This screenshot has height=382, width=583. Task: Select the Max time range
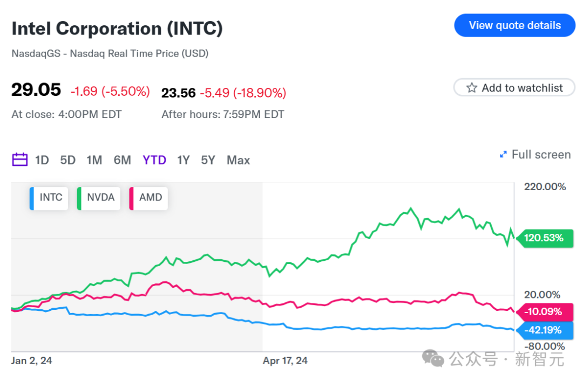coord(239,160)
